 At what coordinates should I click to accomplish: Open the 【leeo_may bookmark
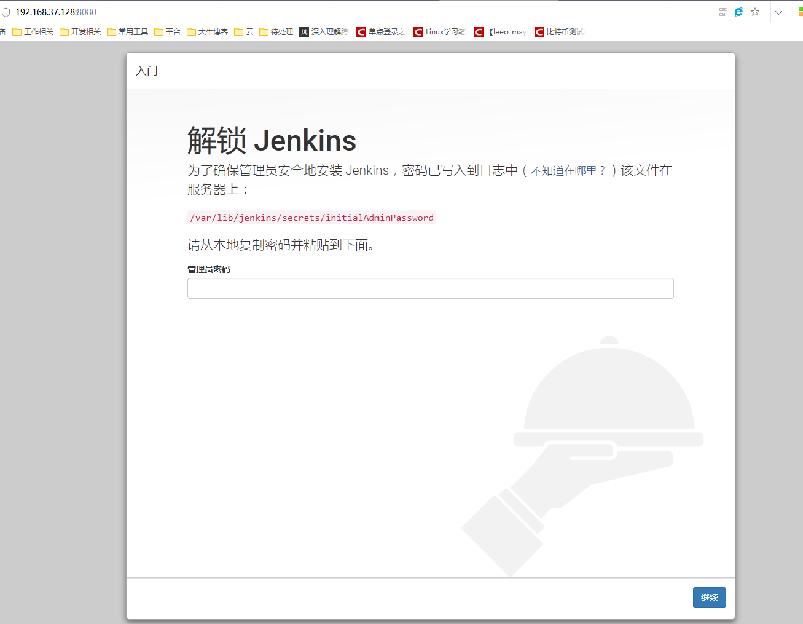500,32
